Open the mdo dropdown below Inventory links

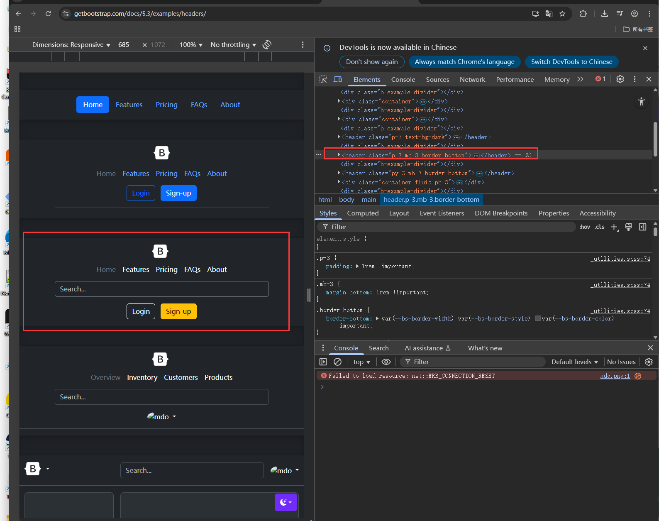[x=162, y=416]
